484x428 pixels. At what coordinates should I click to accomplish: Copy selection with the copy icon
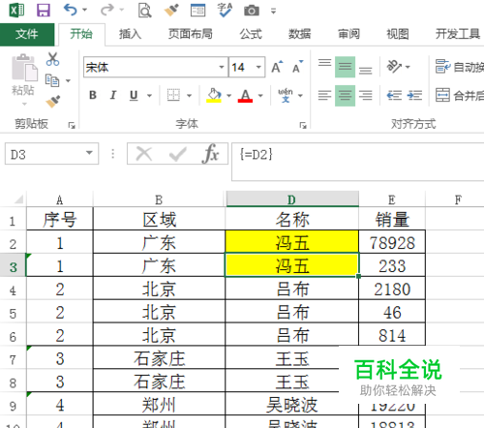coord(52,80)
